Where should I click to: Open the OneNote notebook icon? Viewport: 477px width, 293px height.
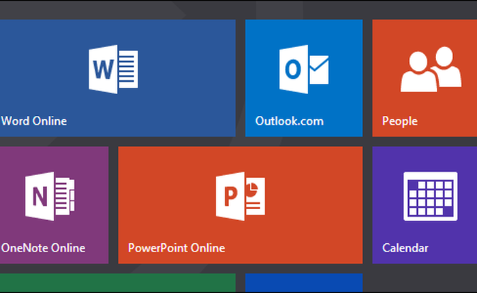click(x=50, y=196)
